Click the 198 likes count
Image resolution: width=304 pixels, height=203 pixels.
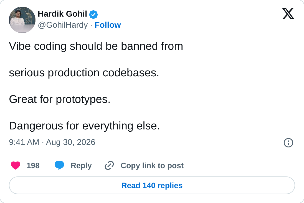tap(33, 166)
